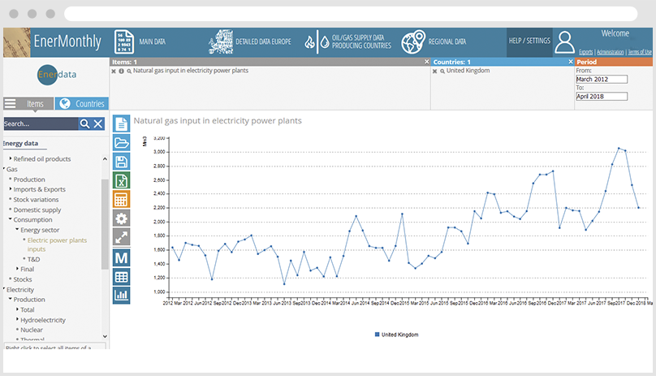Remove Natural gas input item from selection
656x376 pixels.
(x=114, y=71)
